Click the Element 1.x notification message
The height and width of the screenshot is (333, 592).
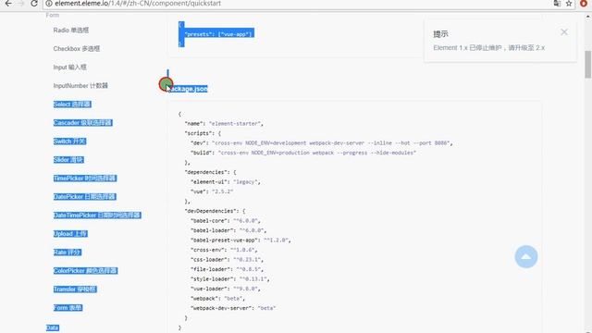pyautogui.click(x=489, y=48)
